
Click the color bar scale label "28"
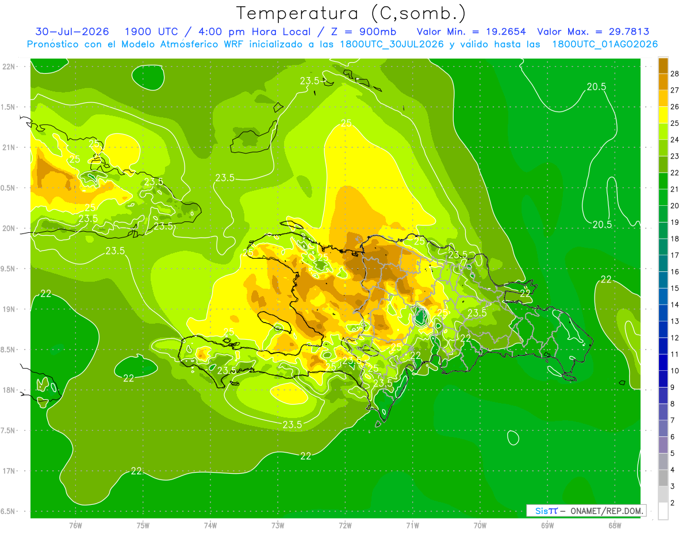[x=675, y=74]
